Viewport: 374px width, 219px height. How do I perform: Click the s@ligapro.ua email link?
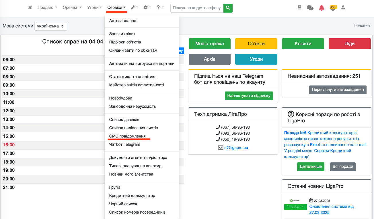pos(236,148)
